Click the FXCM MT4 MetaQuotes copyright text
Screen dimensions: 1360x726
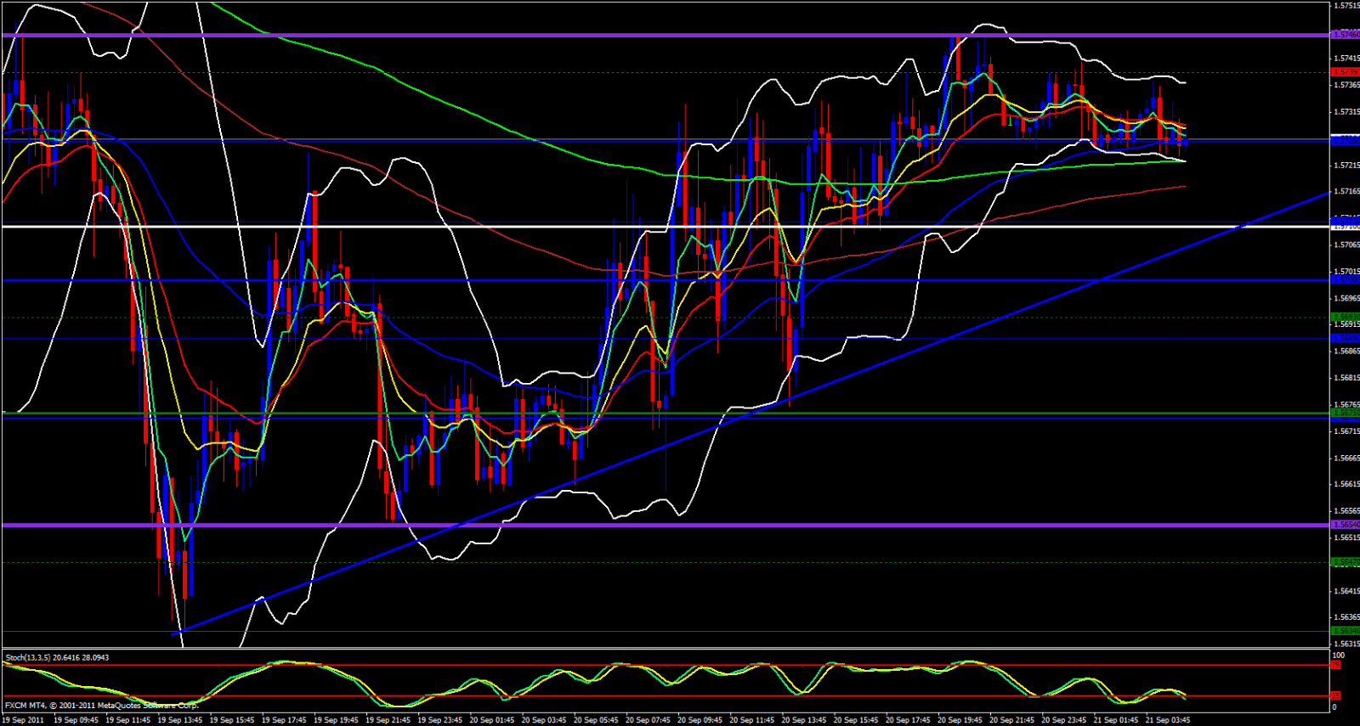101,705
